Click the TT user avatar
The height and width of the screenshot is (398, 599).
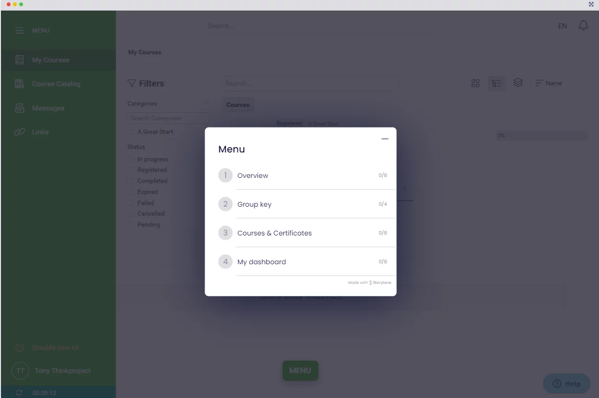tap(20, 371)
